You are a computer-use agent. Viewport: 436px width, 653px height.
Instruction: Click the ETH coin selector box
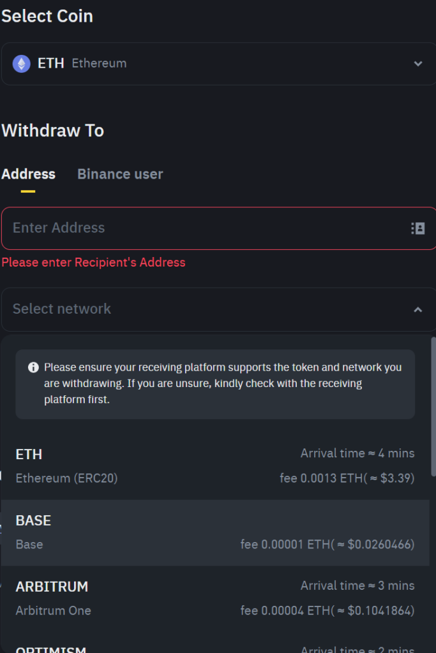(217, 64)
